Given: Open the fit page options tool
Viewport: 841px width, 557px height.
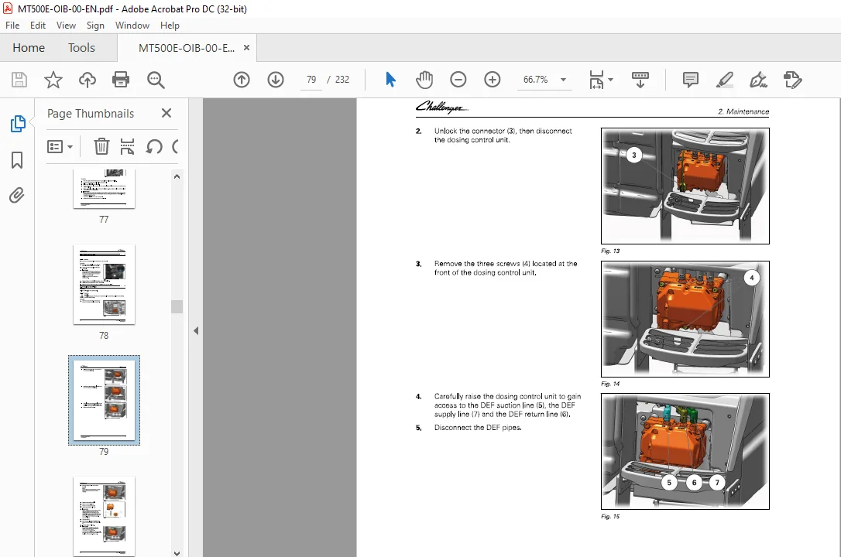Looking at the screenshot, I should point(596,80).
